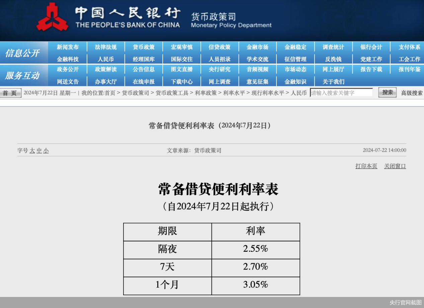The height and width of the screenshot is (308, 424).
Task: Go to 图文直播 section
Action: point(182,69)
